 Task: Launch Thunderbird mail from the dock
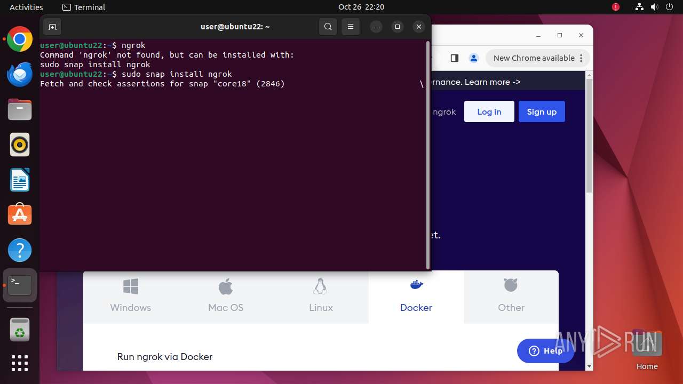coord(20,74)
